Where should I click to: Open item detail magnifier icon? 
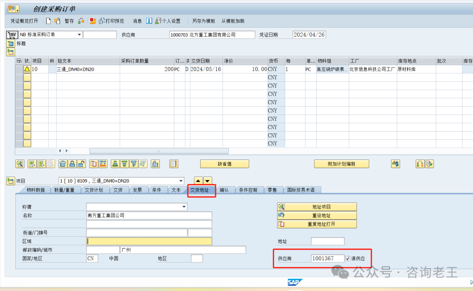click(x=20, y=164)
